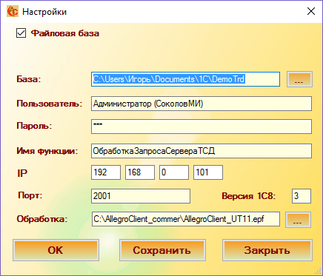The width and height of the screenshot is (323, 276).
Task: Browse for the Обработка epf file
Action: (298, 220)
